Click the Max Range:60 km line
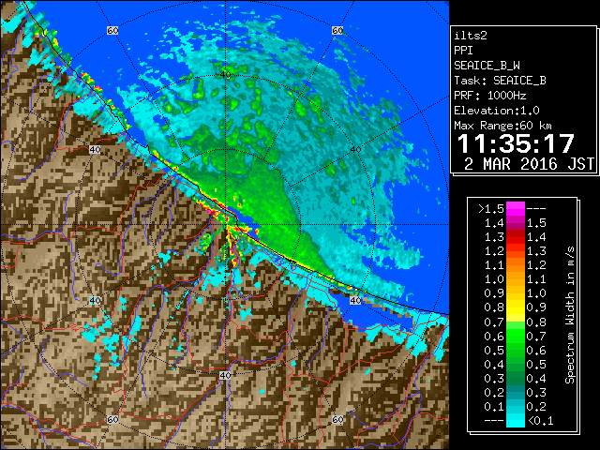Screen dimensions: 600x450 (502, 126)
